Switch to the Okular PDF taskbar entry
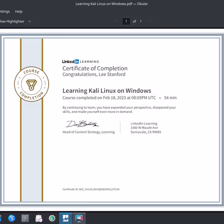The width and height of the screenshot is (224, 224). coord(65,218)
